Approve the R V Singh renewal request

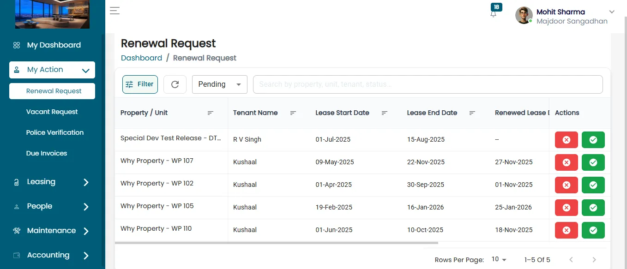pos(593,140)
